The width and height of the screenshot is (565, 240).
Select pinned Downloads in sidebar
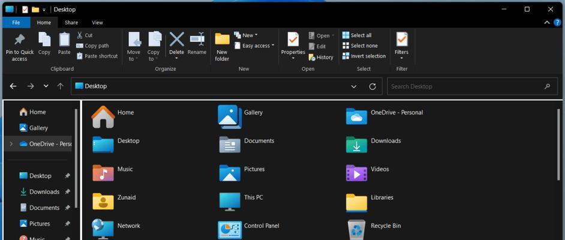40,192
